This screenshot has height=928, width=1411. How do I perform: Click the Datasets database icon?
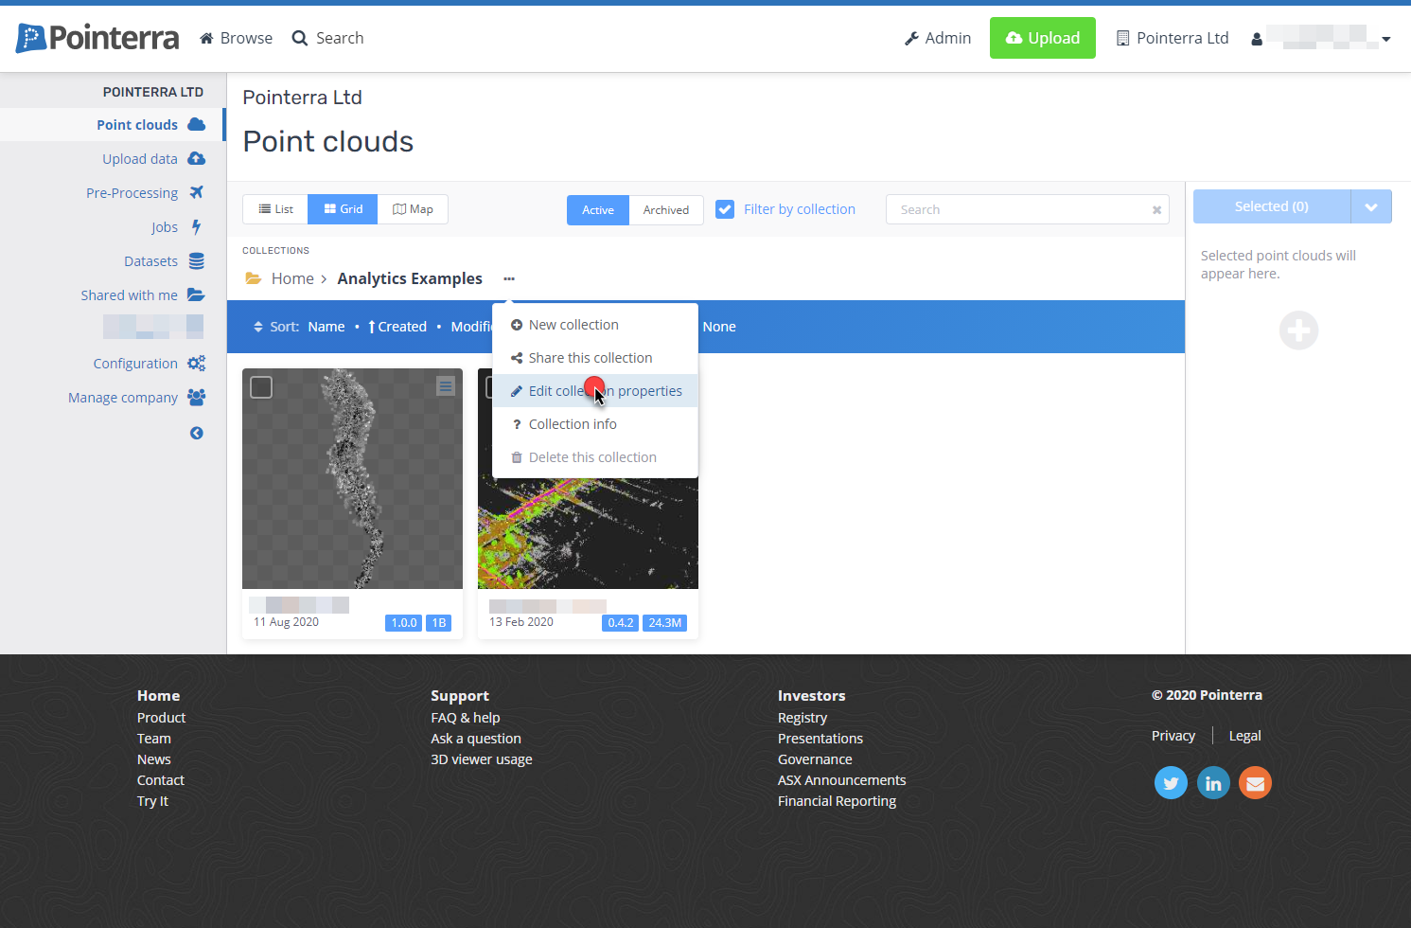[197, 260]
